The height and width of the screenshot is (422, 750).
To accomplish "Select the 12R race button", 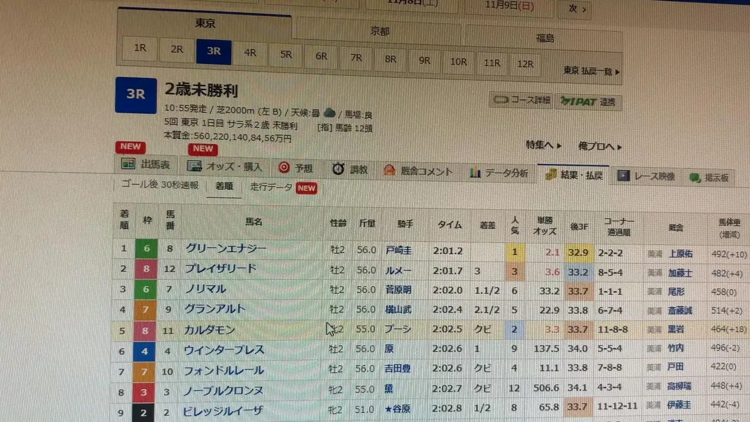I will tap(525, 64).
